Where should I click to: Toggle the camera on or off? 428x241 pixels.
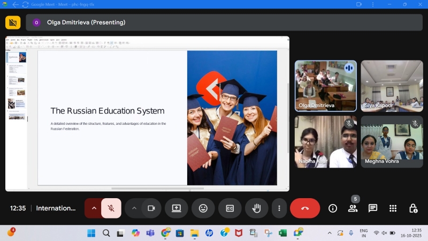pyautogui.click(x=151, y=208)
